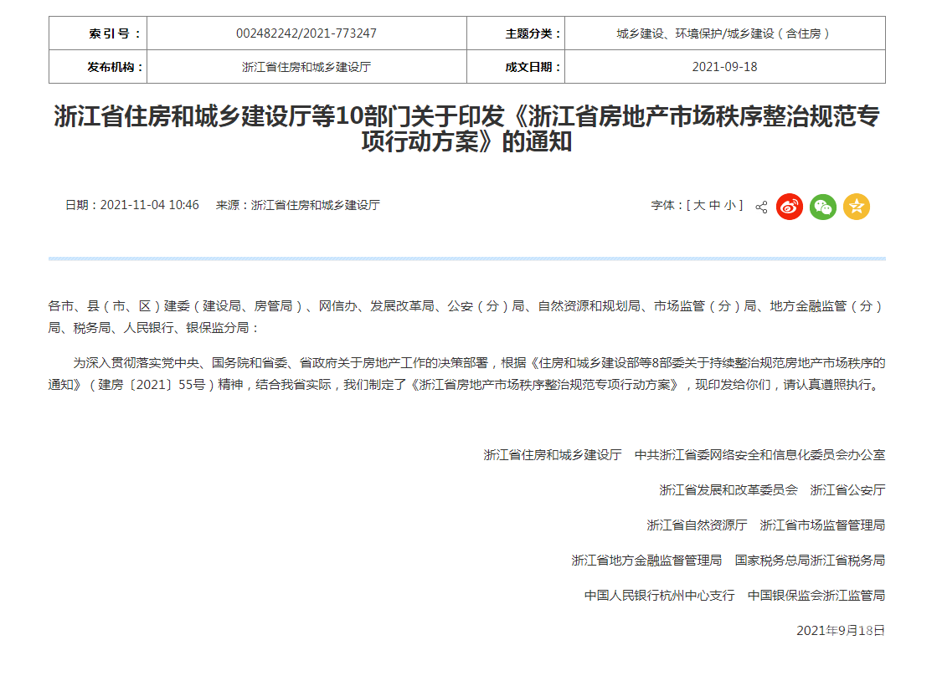Screen dimensions: 937x676
Task: Select index number 002482242/2021-773247
Action: (306, 33)
